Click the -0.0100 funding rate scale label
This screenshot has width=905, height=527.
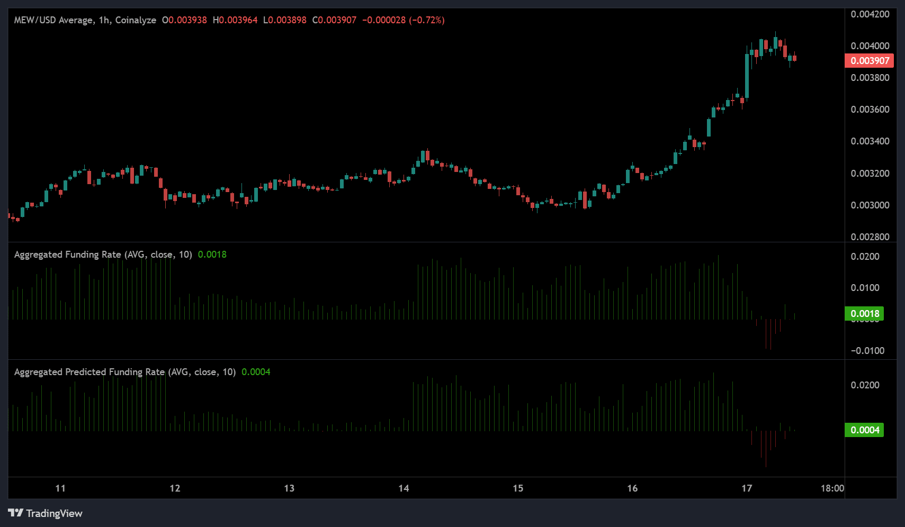[x=867, y=351]
